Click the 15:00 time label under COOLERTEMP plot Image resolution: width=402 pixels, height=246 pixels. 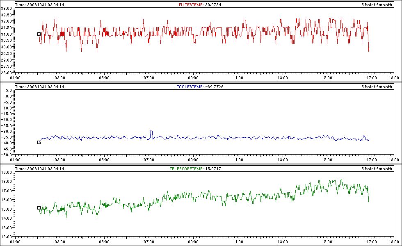pos(327,159)
